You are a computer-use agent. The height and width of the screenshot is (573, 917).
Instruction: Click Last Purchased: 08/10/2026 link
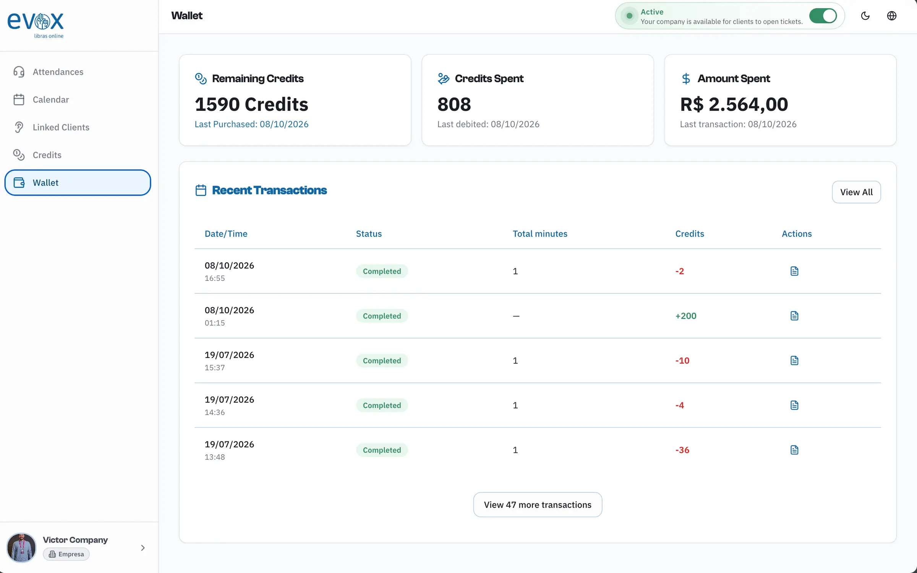tap(251, 124)
